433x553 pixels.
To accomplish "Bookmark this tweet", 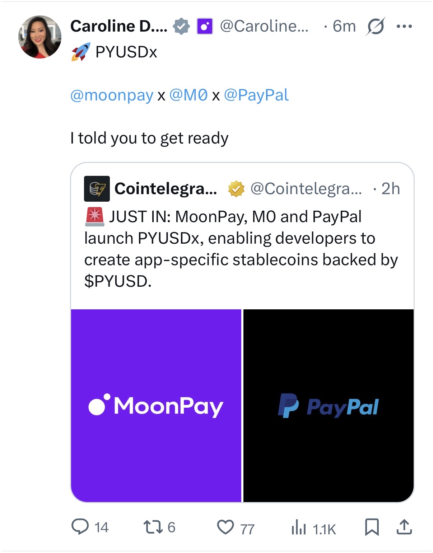I will point(372,527).
